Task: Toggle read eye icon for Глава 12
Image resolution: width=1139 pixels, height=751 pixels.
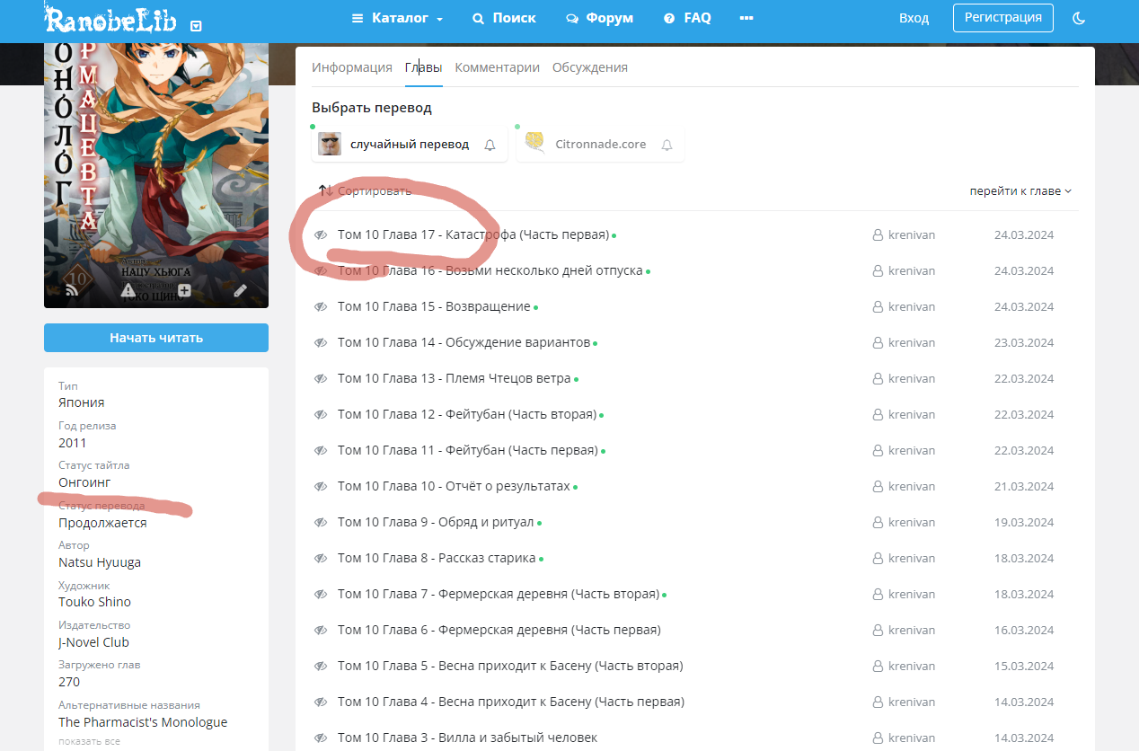Action: coord(320,414)
